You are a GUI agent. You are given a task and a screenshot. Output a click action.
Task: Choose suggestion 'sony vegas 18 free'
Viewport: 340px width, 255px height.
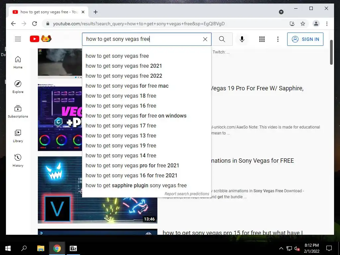pyautogui.click(x=146, y=96)
